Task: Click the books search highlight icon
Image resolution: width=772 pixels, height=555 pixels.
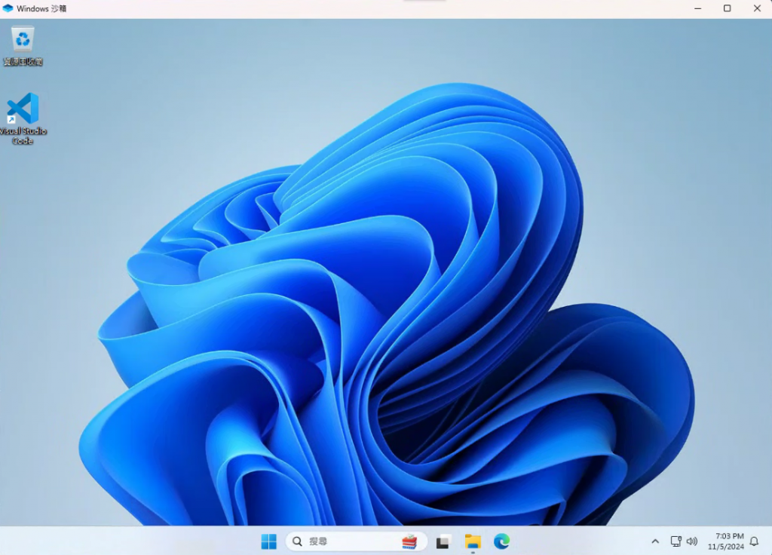Action: pos(409,541)
